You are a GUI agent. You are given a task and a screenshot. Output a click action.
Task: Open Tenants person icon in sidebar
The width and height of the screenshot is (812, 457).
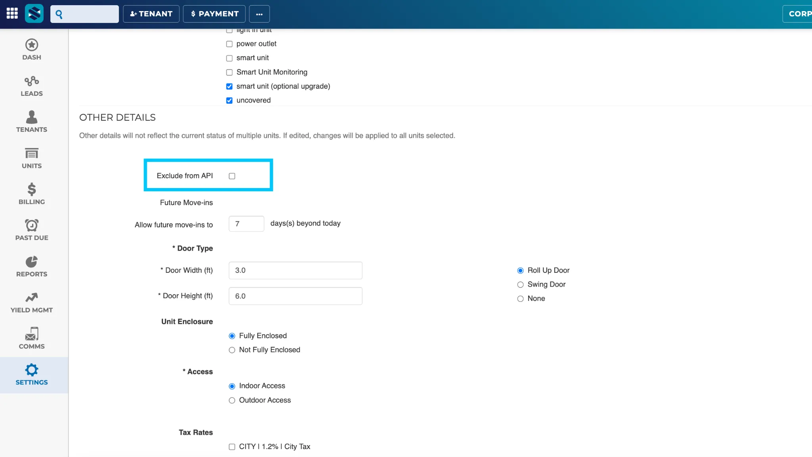tap(32, 117)
